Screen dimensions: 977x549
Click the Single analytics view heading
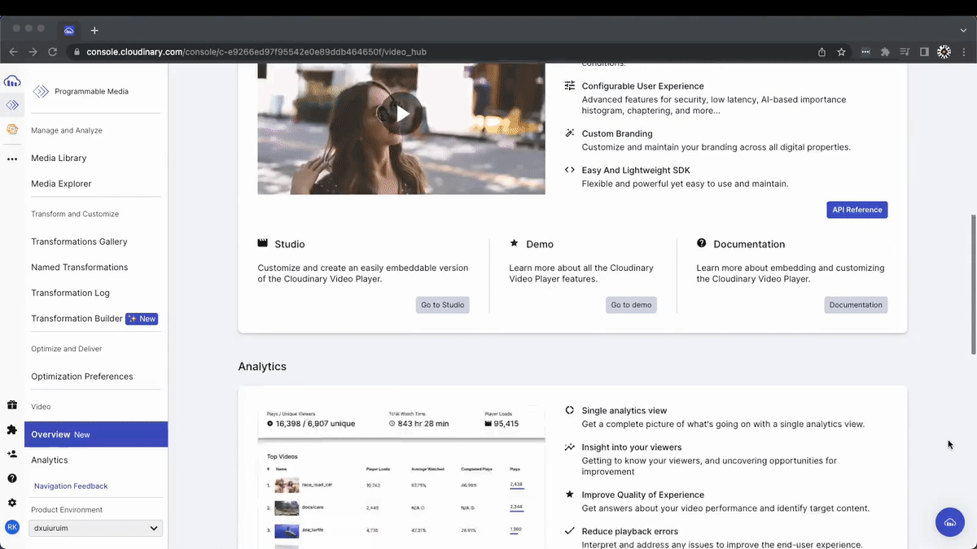(x=624, y=411)
